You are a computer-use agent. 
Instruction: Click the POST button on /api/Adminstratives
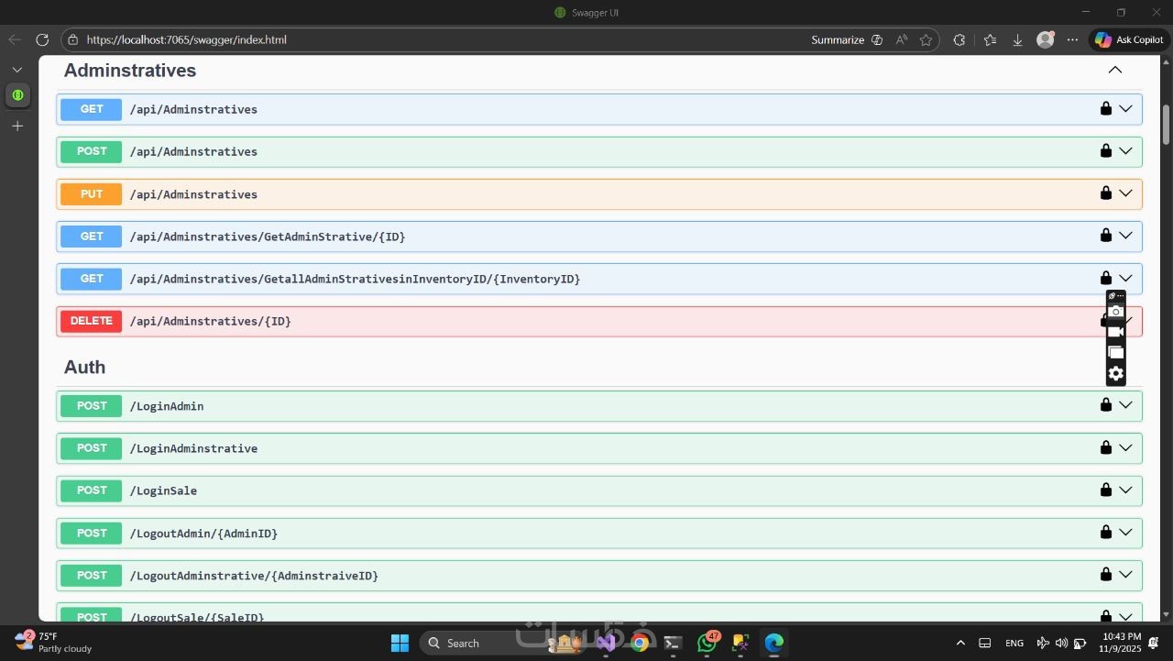[92, 151]
